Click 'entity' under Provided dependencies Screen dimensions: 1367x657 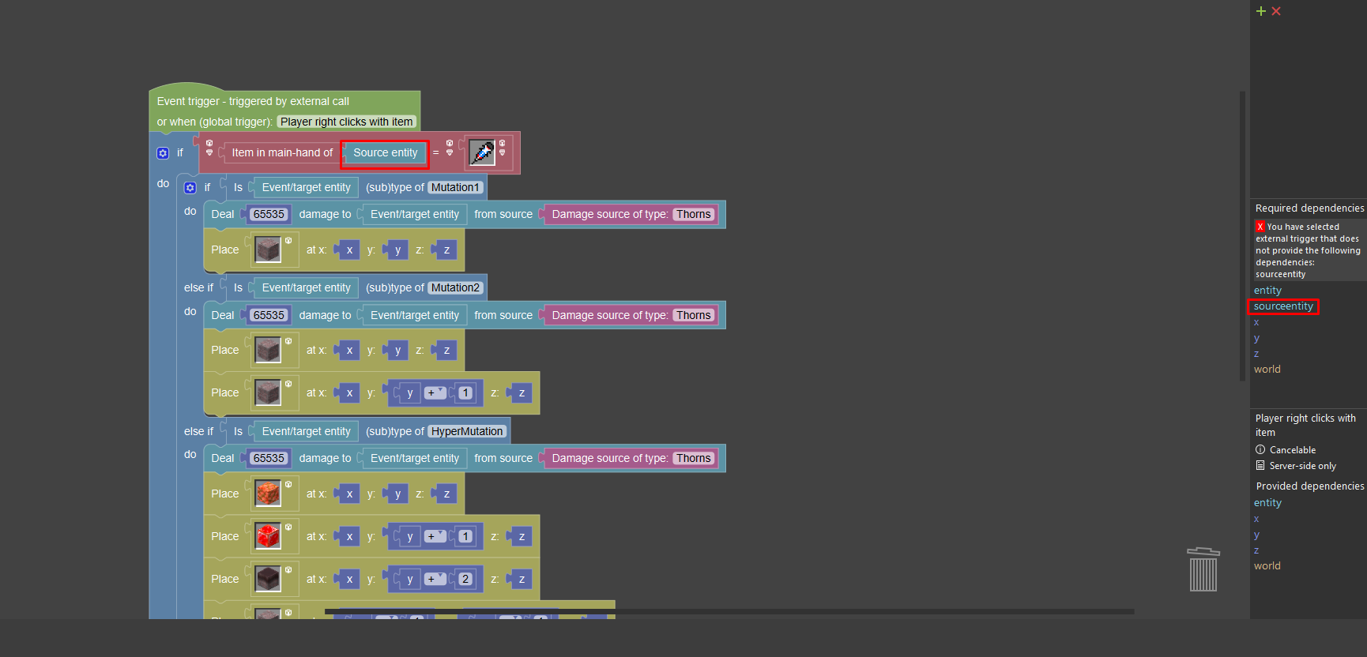(x=1267, y=503)
